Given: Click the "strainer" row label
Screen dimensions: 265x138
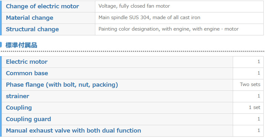Looking at the screenshot, I should 18,96.
